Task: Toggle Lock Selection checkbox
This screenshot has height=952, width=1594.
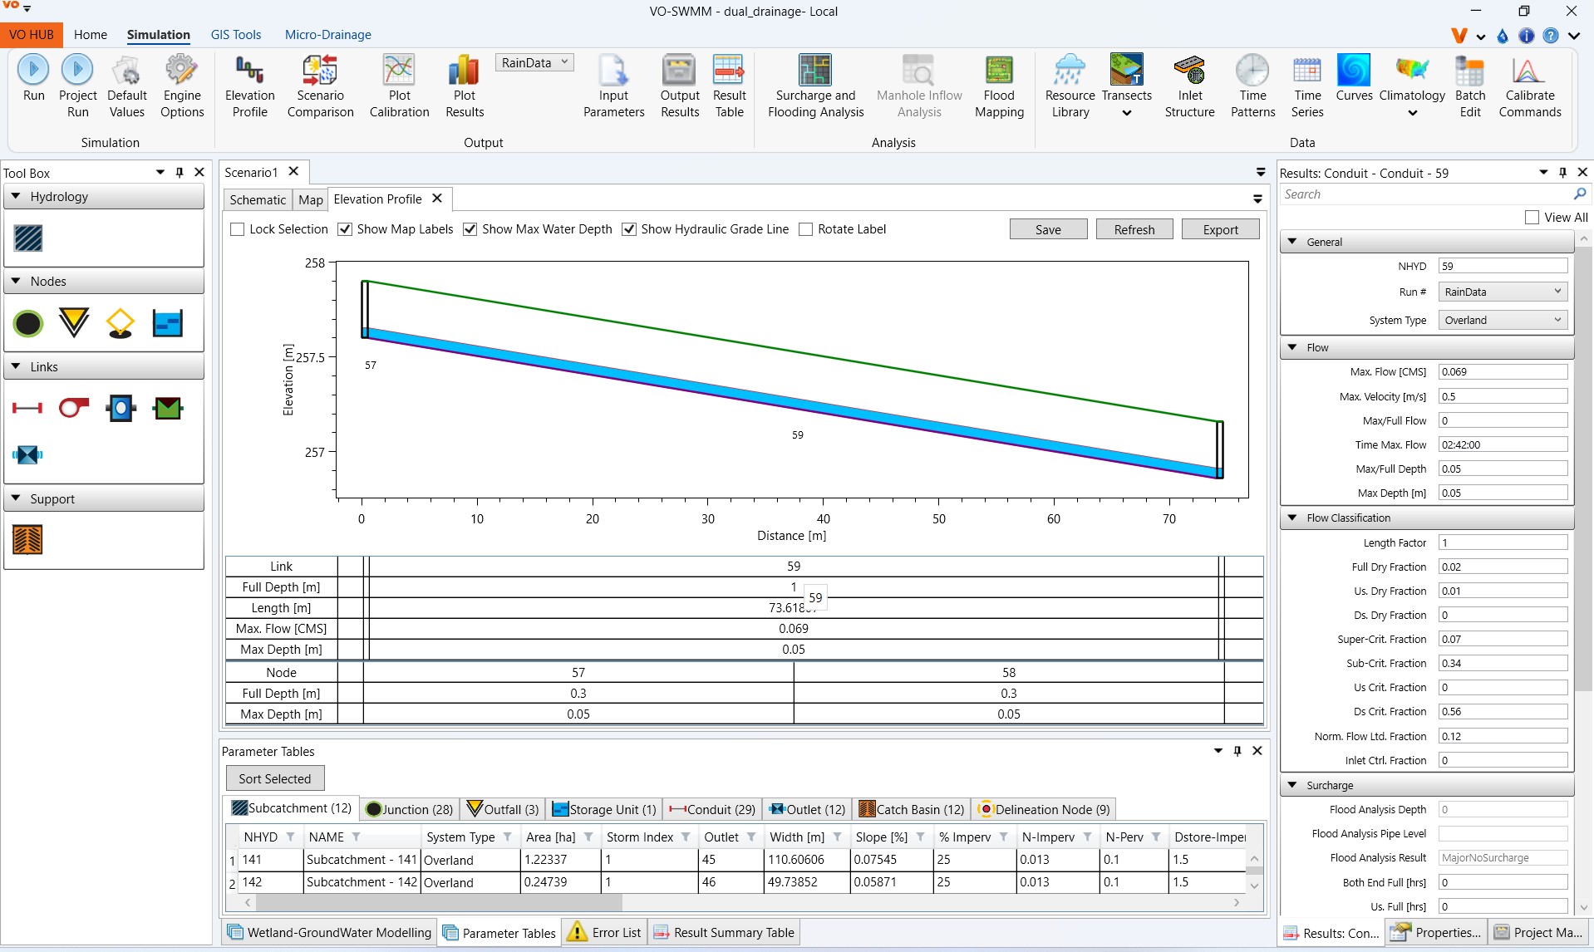Action: point(238,229)
